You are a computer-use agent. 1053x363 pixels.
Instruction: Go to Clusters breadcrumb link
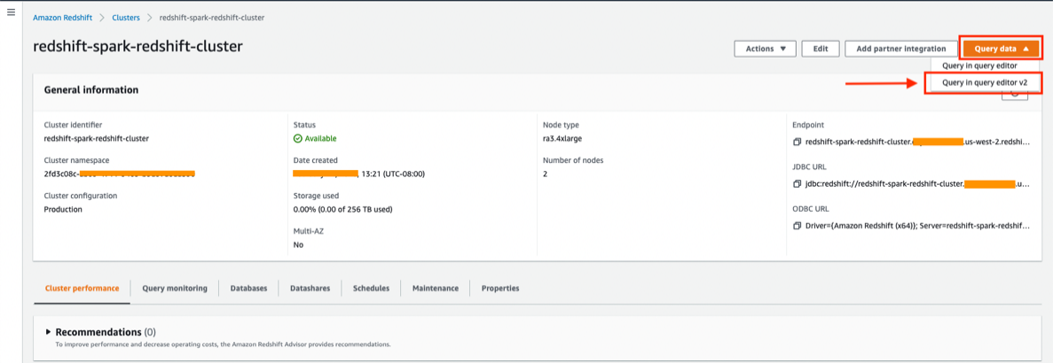tap(126, 18)
